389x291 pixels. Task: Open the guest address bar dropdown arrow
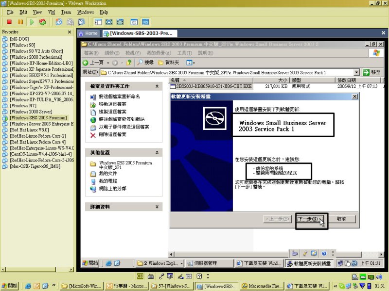tap(356, 72)
